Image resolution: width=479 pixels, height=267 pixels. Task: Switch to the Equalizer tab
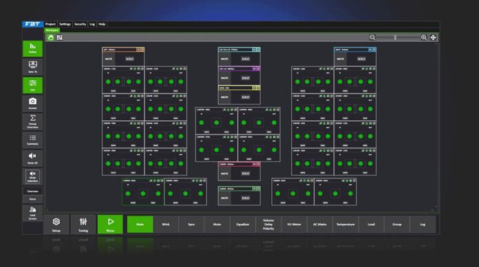pos(242,224)
